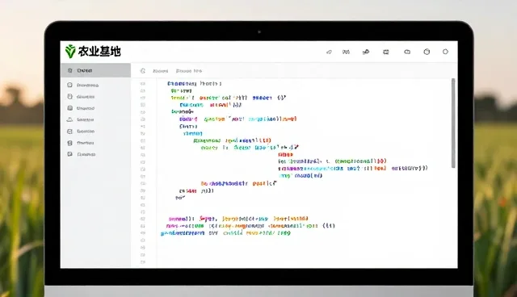
Task: Click the first line-number in the editor gutter
Action: (x=143, y=84)
